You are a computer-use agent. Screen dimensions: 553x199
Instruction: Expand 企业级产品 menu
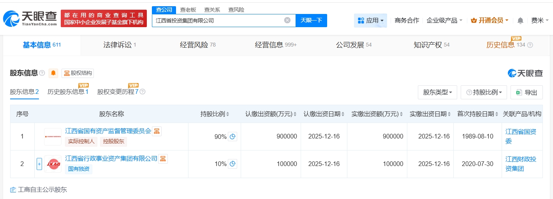pos(444,21)
